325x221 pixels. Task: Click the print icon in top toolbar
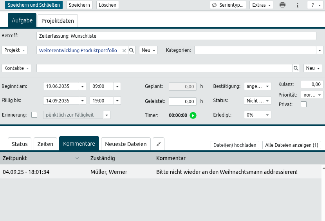point(282,5)
